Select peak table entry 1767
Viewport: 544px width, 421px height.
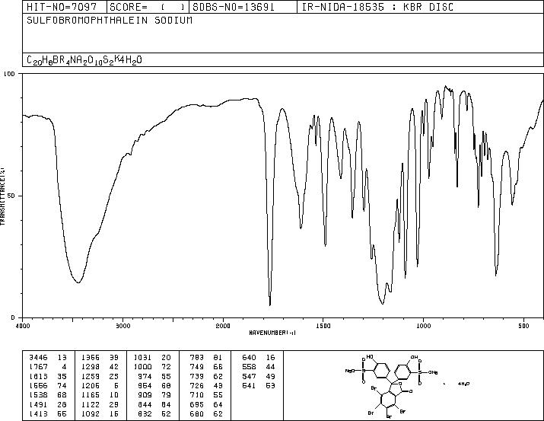pos(48,367)
